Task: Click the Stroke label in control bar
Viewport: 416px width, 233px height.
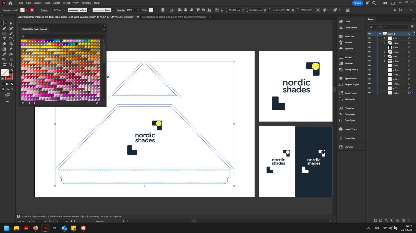Action: point(44,10)
